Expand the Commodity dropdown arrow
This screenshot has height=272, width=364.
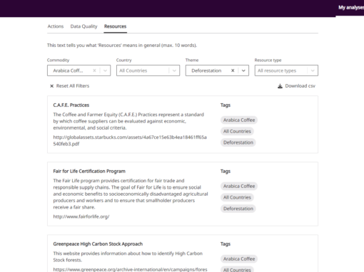[x=105, y=70]
